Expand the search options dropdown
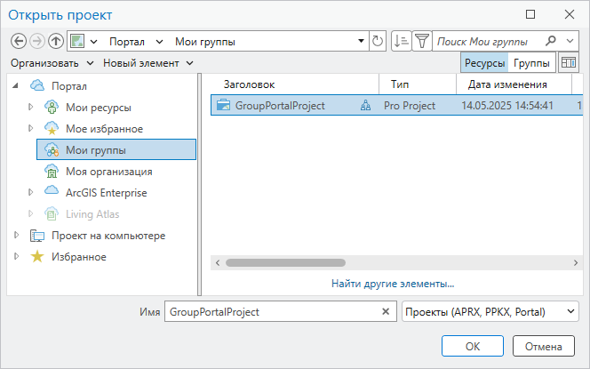The width and height of the screenshot is (590, 369). point(570,41)
